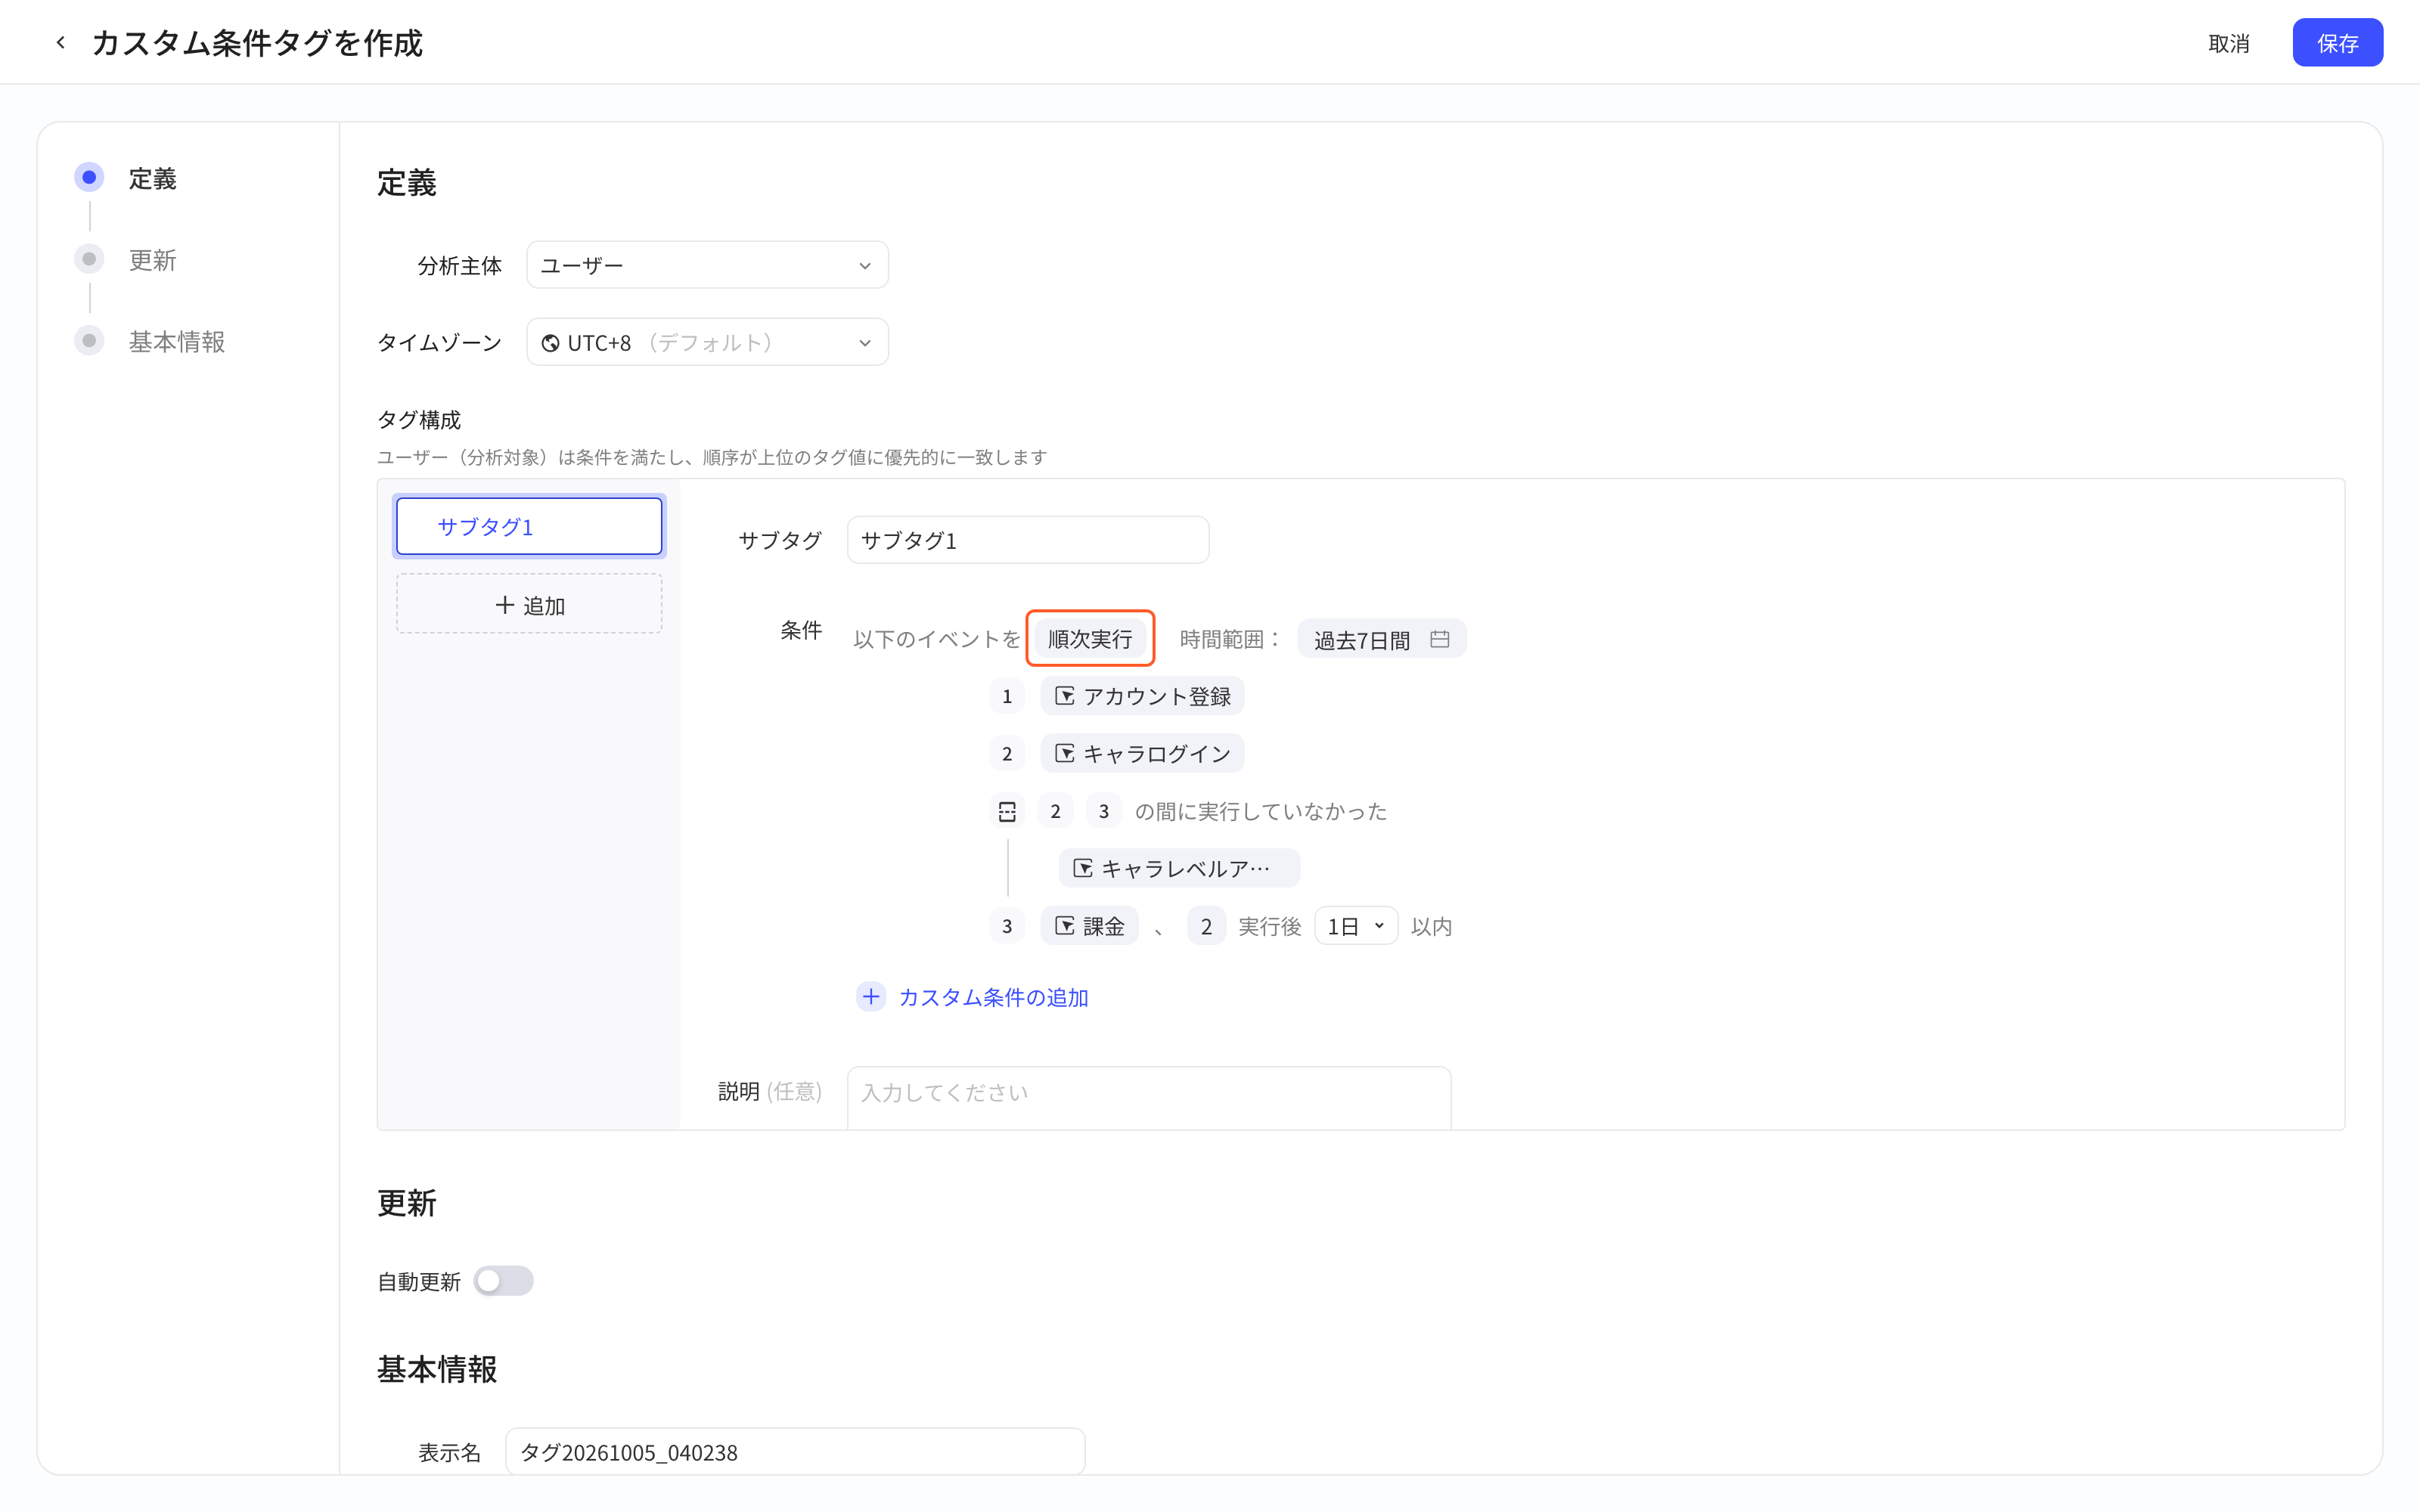The width and height of the screenshot is (2420, 1512).
Task: Click the back arrow beside the page title
Action: pyautogui.click(x=61, y=43)
